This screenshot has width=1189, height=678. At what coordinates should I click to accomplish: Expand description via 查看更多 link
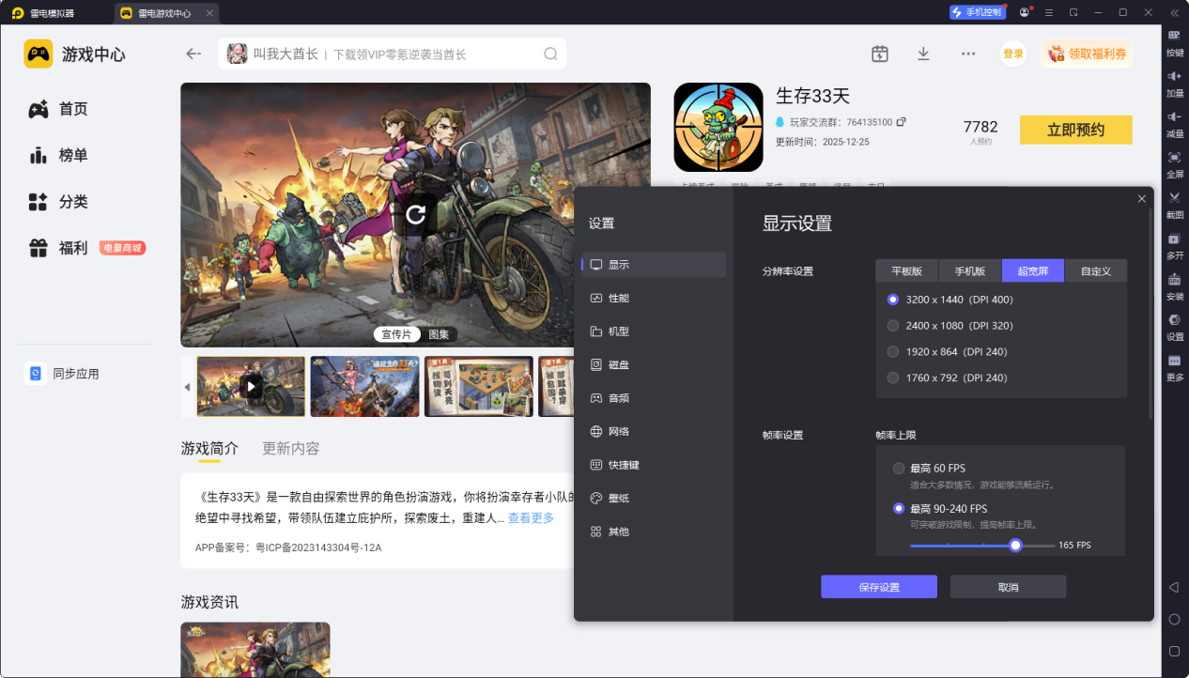point(532,518)
